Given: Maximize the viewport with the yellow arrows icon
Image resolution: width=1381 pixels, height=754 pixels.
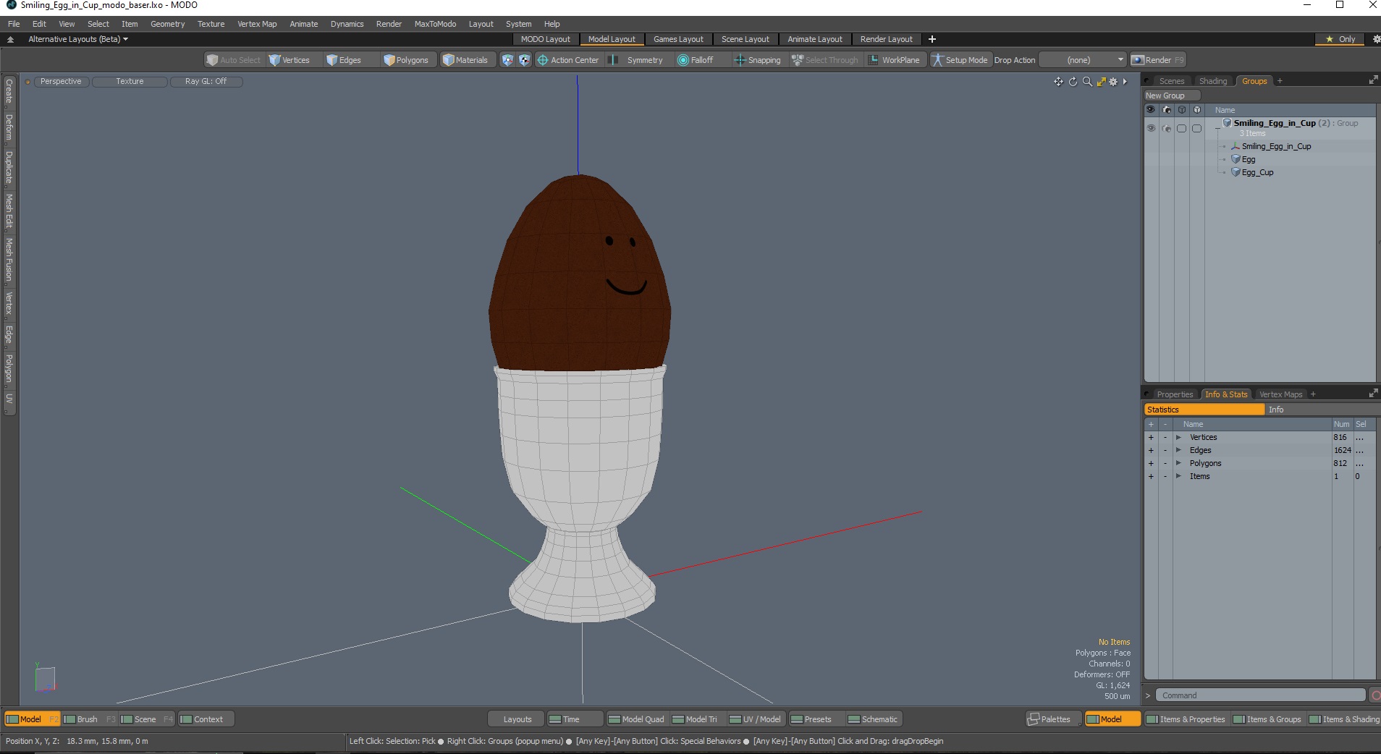Looking at the screenshot, I should tap(1101, 82).
